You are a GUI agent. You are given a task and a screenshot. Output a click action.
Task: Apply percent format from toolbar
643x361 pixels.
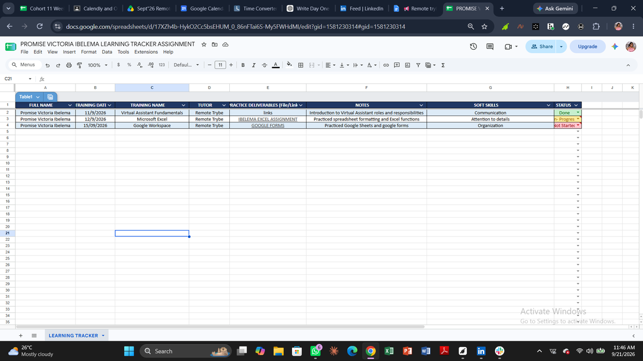click(129, 65)
